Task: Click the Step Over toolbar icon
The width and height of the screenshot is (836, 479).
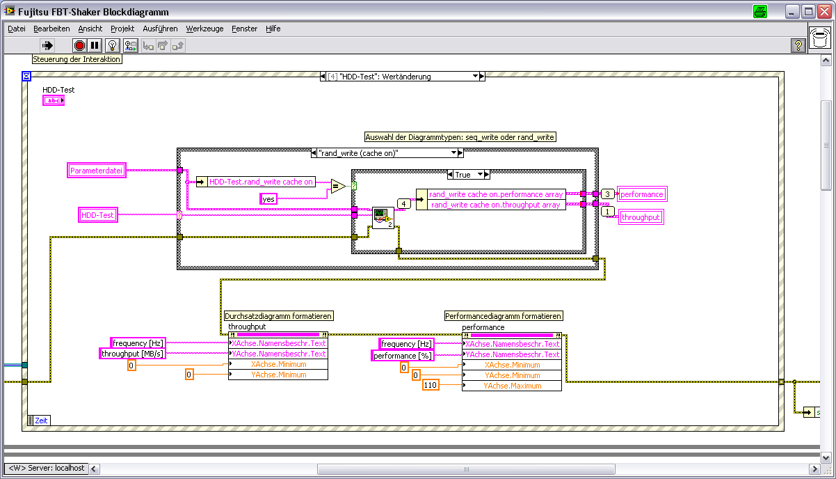Action: pyautogui.click(x=163, y=46)
